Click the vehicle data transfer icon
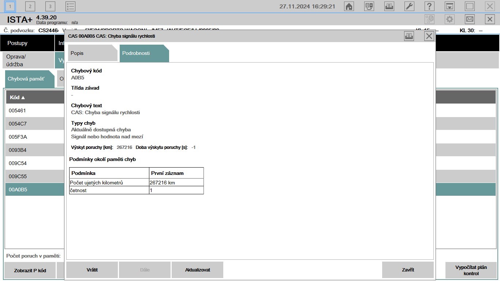Screen dimensions: 500x281 [369, 6]
